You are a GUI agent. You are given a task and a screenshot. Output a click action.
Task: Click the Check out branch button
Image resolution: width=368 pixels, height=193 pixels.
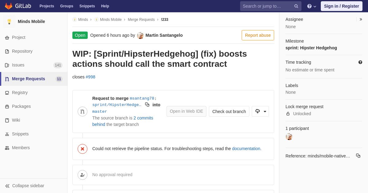point(229,112)
